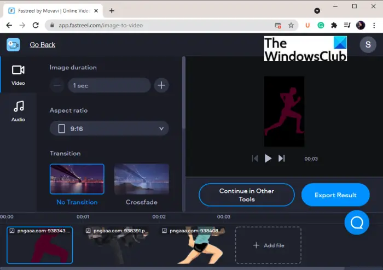Image resolution: width=383 pixels, height=270 pixels.
Task: Click the site lock icon
Action: tap(52, 25)
